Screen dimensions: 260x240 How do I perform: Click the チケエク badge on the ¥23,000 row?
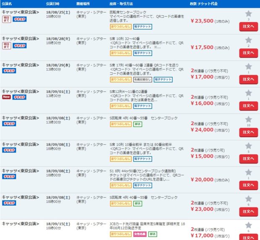(9, 203)
